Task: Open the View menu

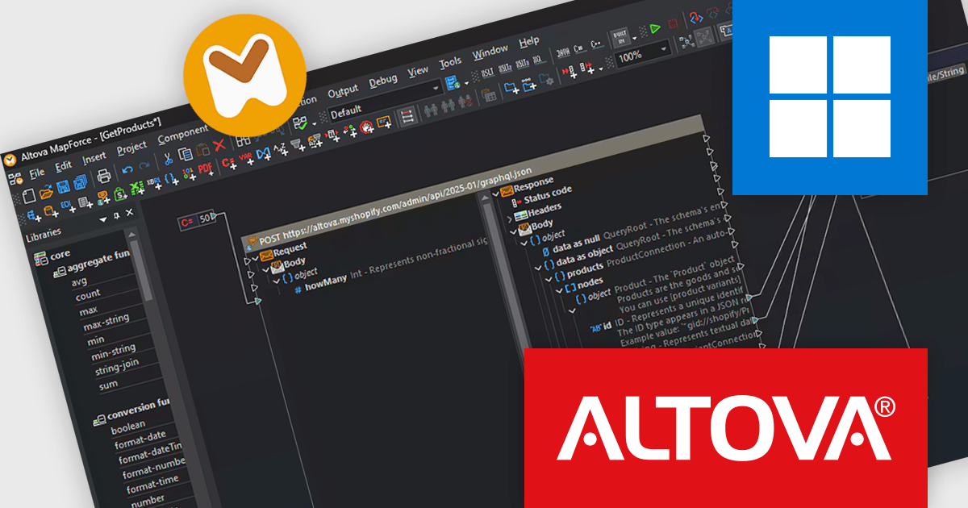Action: click(418, 71)
